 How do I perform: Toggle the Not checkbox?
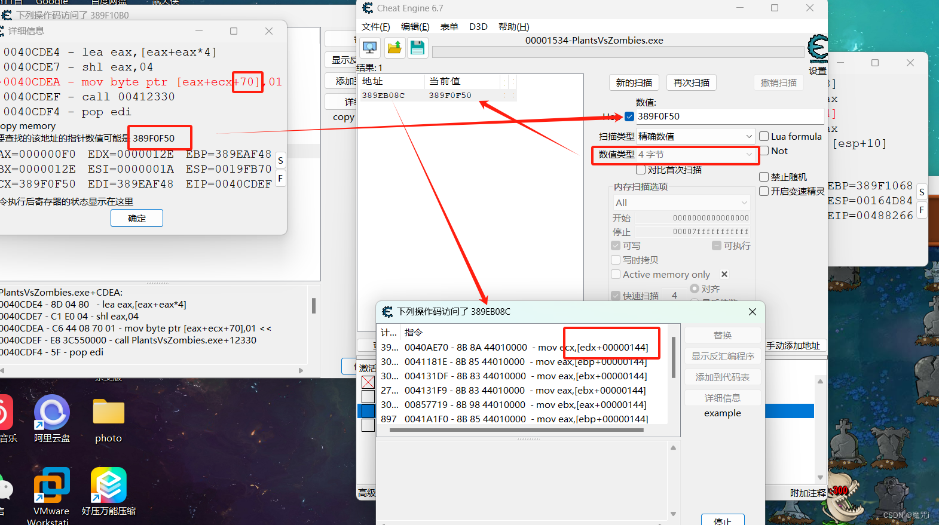tap(764, 151)
